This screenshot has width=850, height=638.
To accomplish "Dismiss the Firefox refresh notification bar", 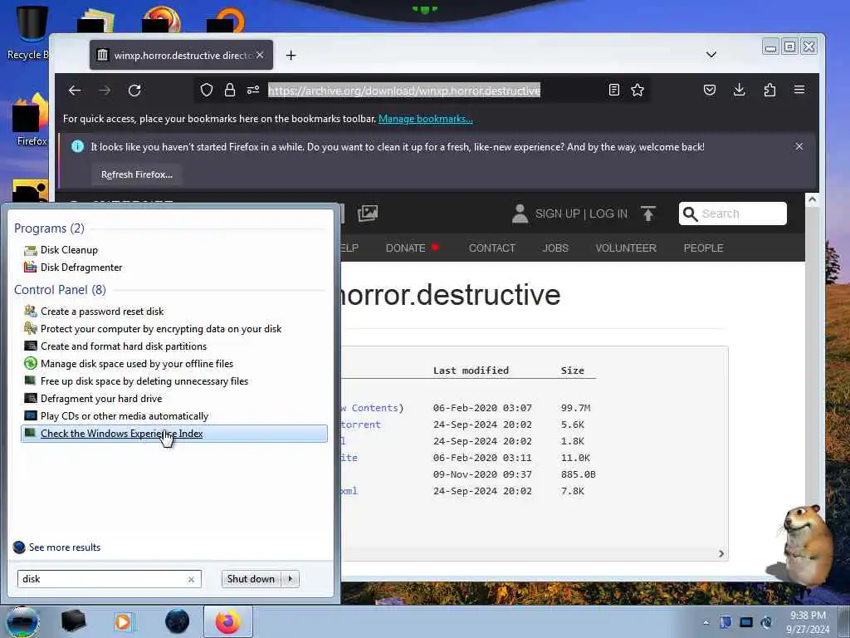I will pos(799,146).
